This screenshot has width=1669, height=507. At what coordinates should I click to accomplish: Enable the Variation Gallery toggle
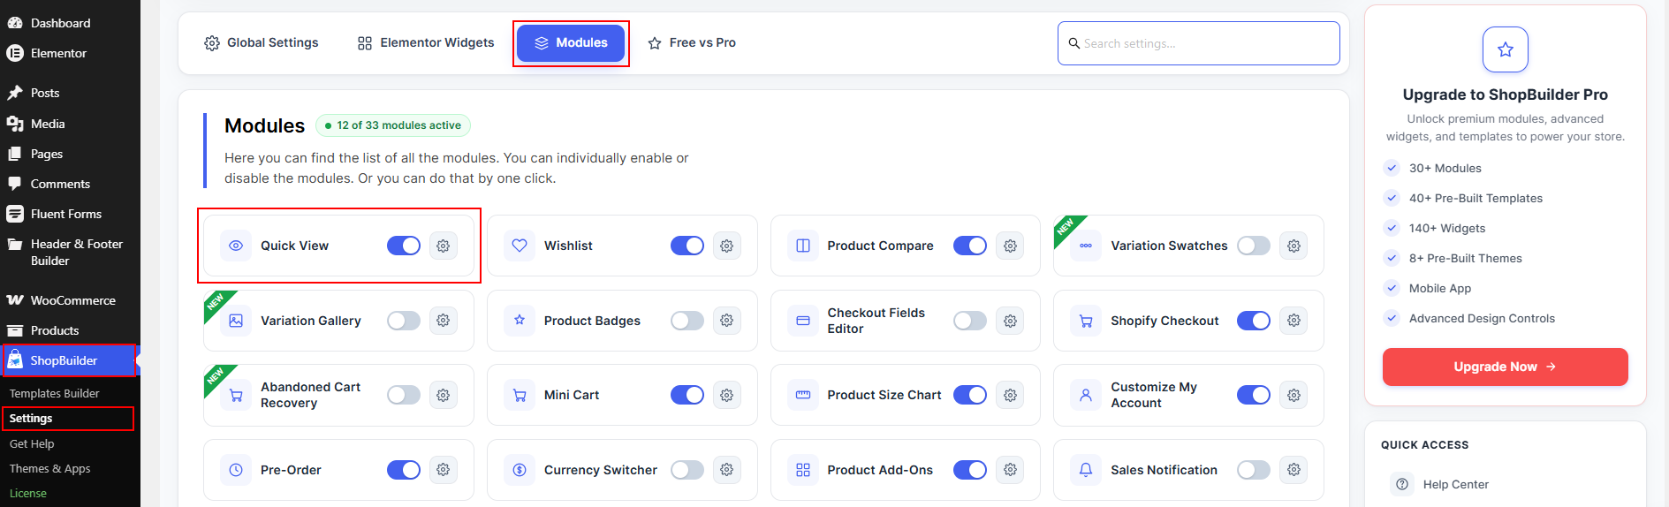(404, 321)
